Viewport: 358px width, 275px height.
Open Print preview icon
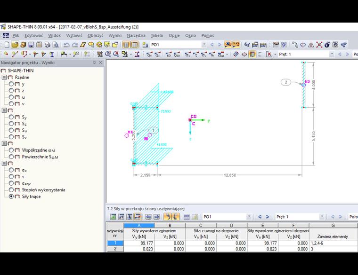pyautogui.click(x=56, y=45)
